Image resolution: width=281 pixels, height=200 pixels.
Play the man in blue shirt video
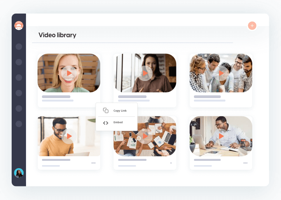point(221,136)
